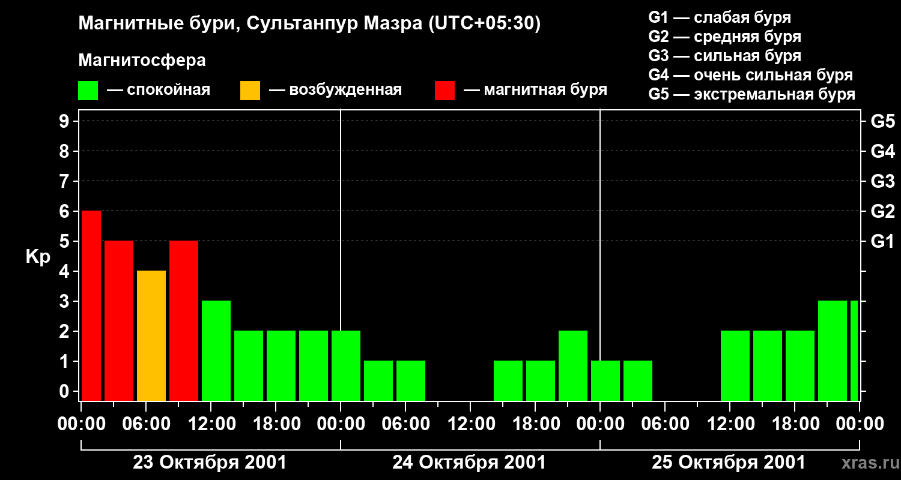Click the chart title 'Магнитные бури, Султанпур Мазра'
Screen dimensions: 901x480
[309, 23]
